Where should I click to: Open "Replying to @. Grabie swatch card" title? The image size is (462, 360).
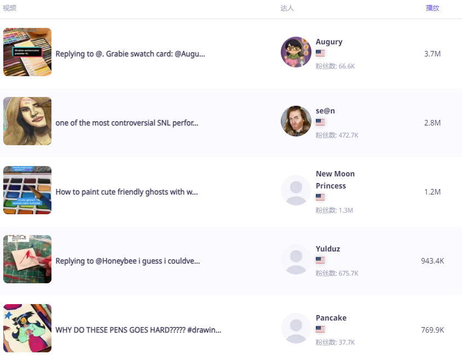pos(130,54)
